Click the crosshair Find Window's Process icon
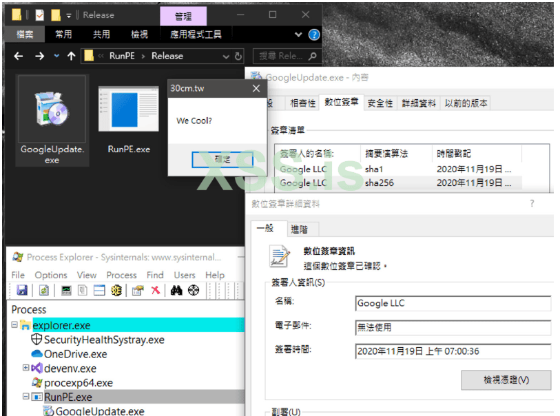 (x=194, y=291)
